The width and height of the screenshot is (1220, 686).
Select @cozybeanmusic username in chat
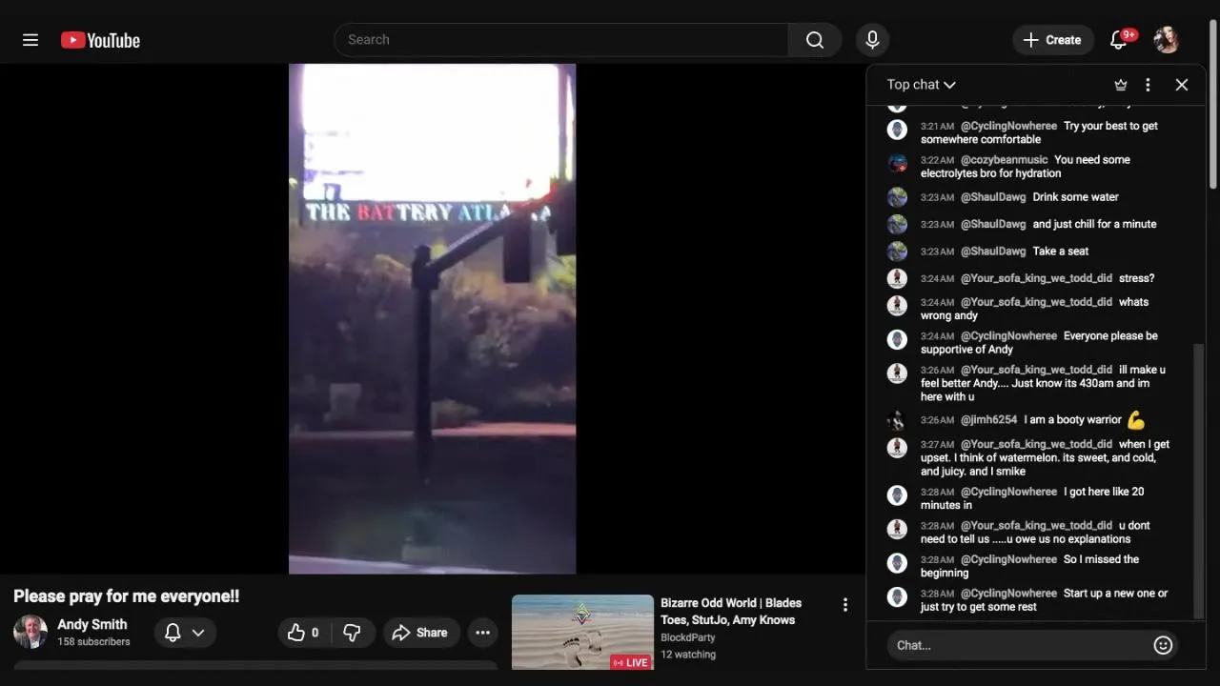pyautogui.click(x=1004, y=160)
